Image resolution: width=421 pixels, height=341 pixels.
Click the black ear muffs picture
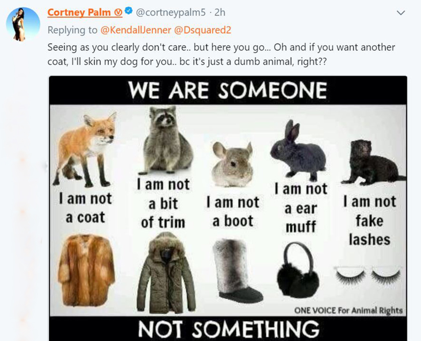pyautogui.click(x=298, y=270)
